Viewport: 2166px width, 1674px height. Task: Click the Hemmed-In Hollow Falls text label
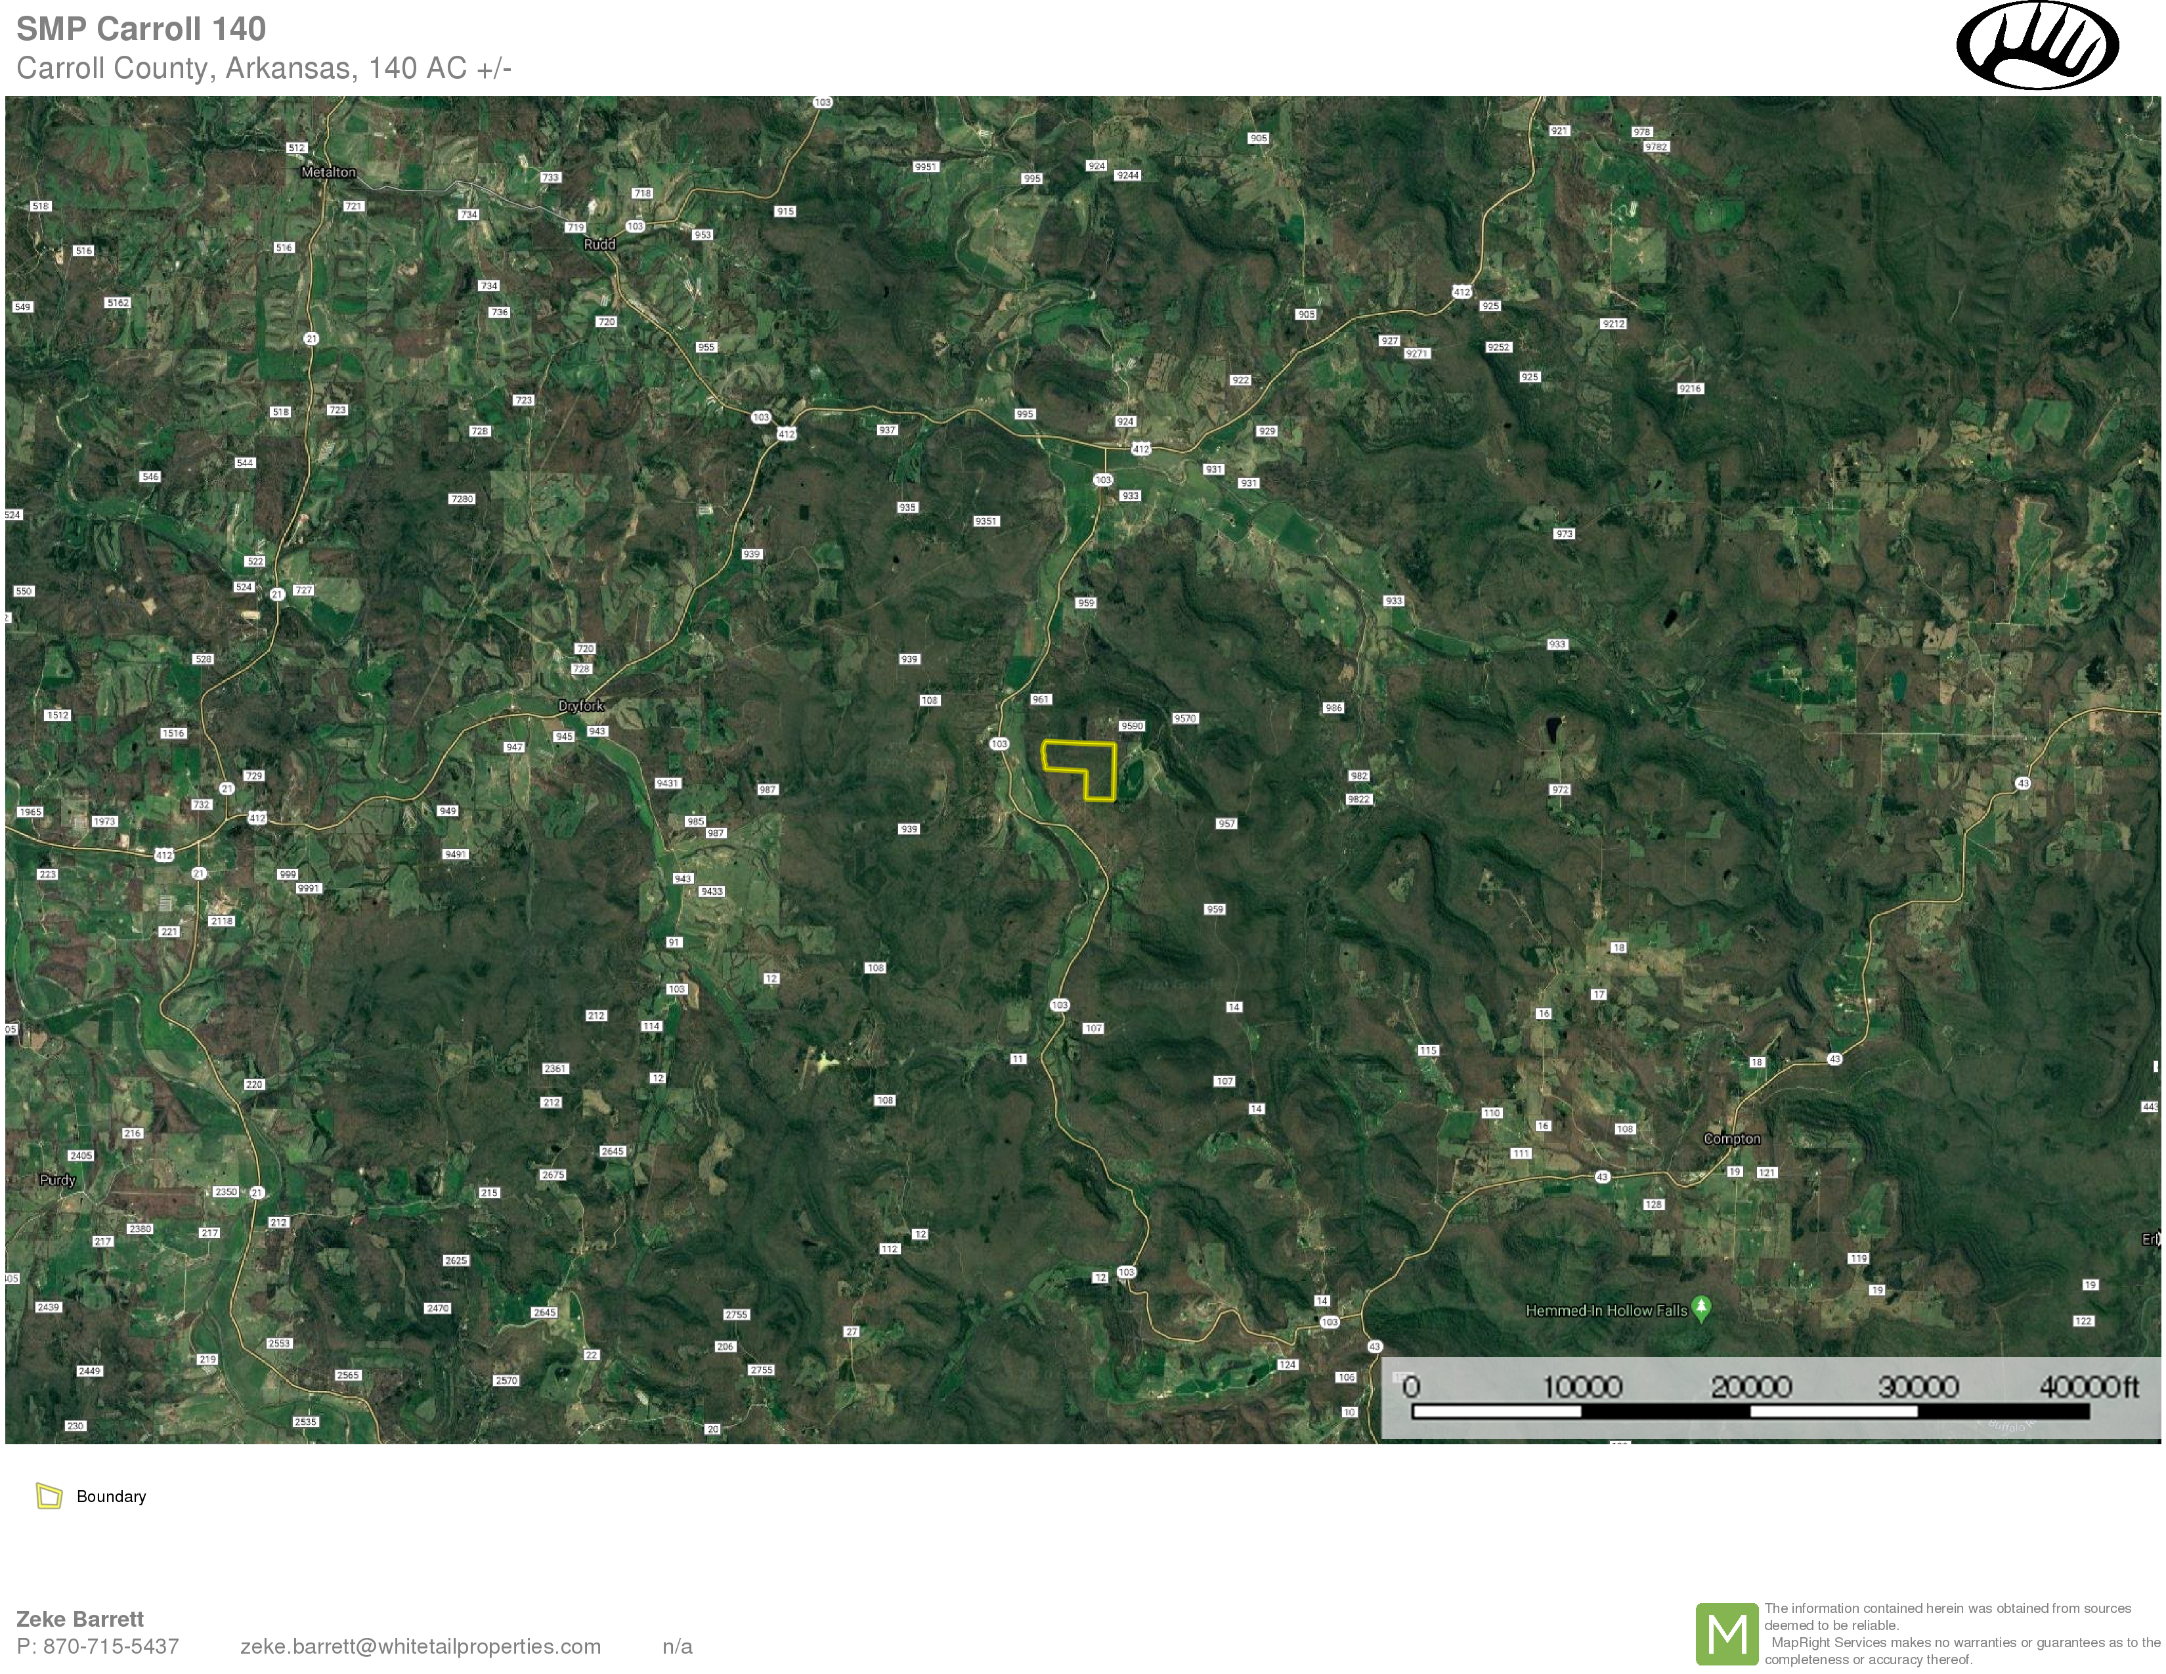1606,1311
